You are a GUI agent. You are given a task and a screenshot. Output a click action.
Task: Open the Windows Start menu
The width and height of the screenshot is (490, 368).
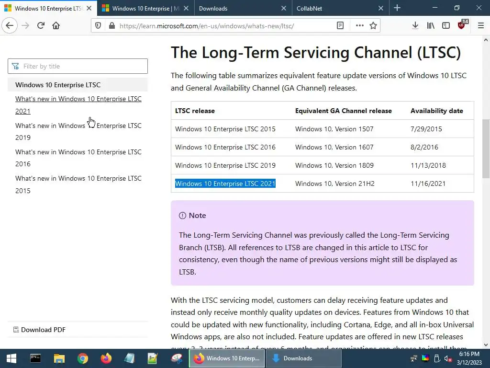[x=11, y=358]
